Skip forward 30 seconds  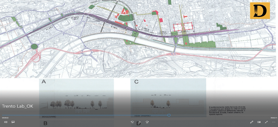pyautogui.click(x=147, y=122)
